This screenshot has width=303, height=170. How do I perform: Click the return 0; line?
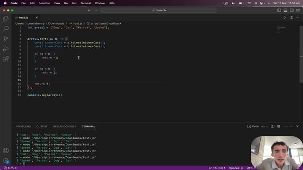coord(42,84)
